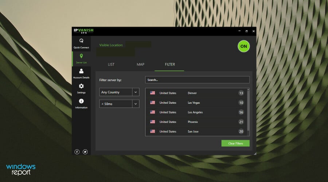Click the scrollbar up arrow in server list

[x=248, y=90]
